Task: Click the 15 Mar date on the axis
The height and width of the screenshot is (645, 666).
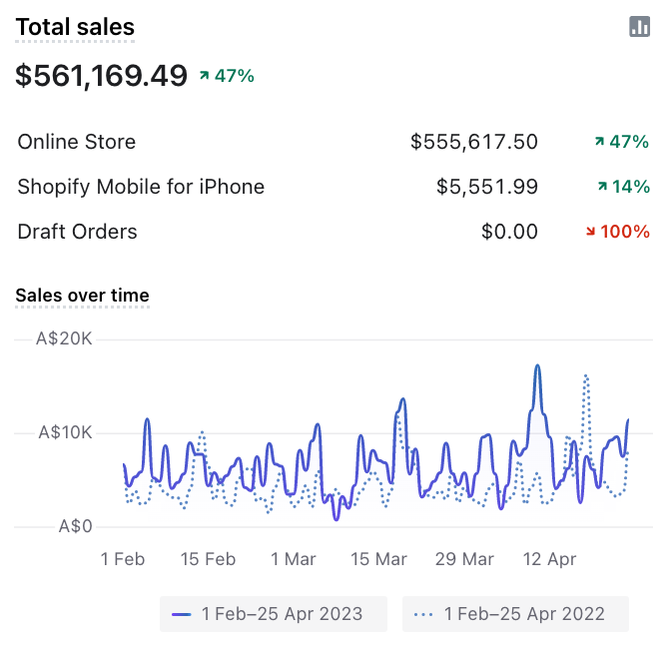Action: pyautogui.click(x=378, y=559)
